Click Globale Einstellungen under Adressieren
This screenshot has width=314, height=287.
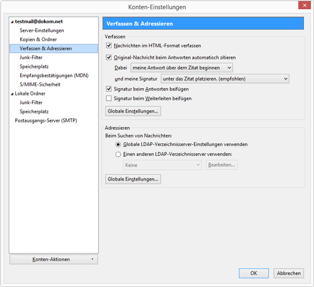click(133, 179)
